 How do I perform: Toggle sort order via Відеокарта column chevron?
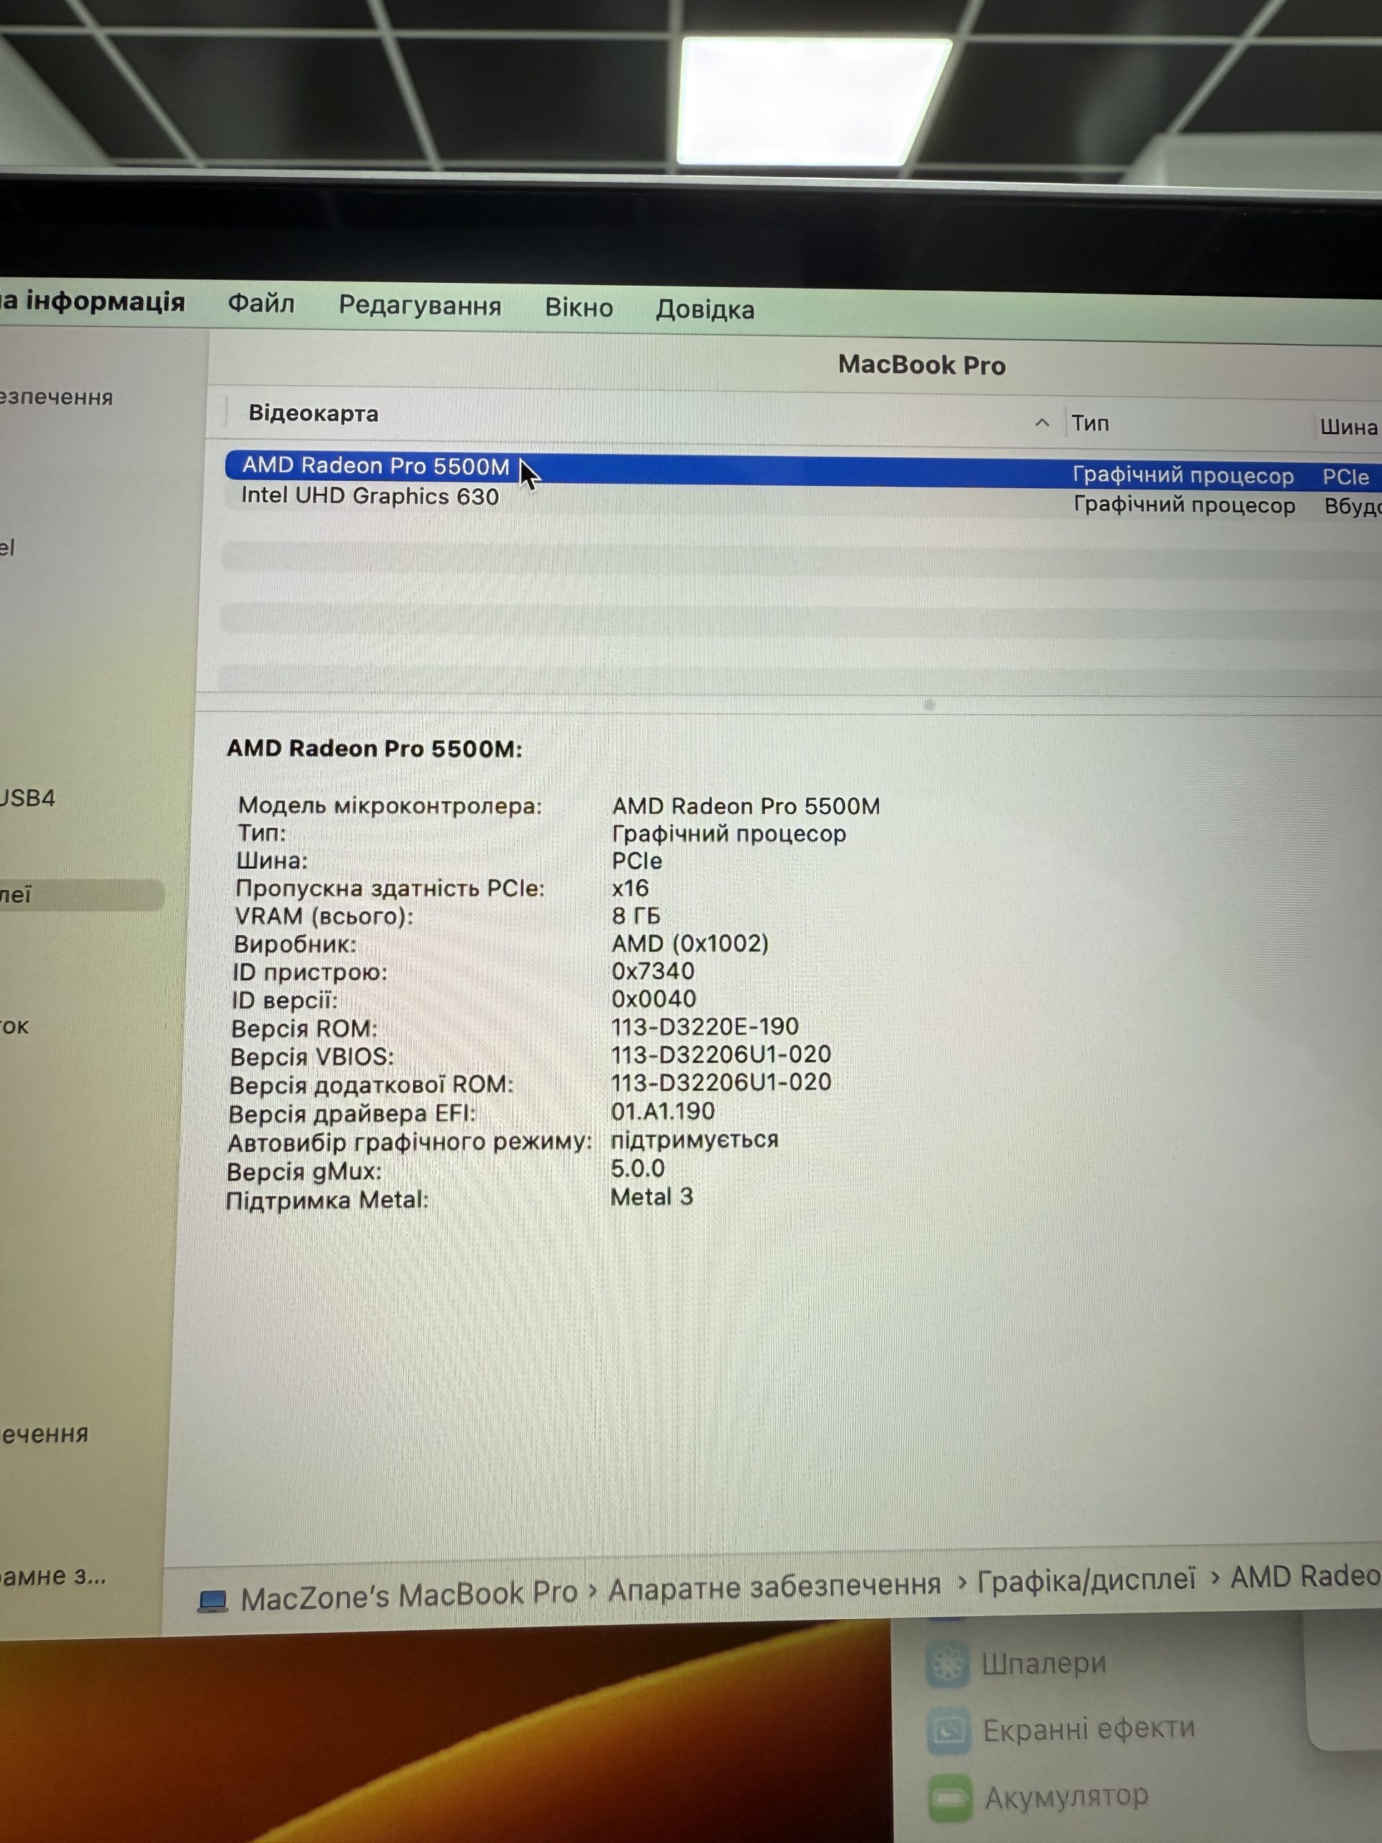click(1042, 423)
